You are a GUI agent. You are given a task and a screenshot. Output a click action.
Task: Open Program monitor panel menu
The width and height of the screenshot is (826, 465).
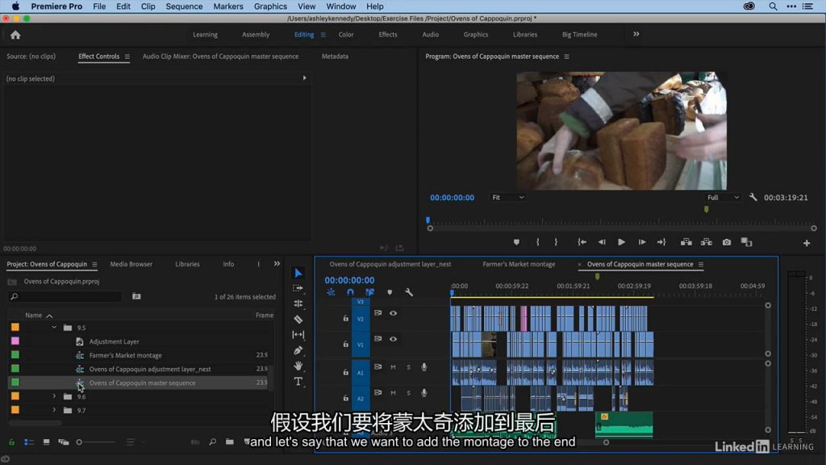[x=567, y=57]
